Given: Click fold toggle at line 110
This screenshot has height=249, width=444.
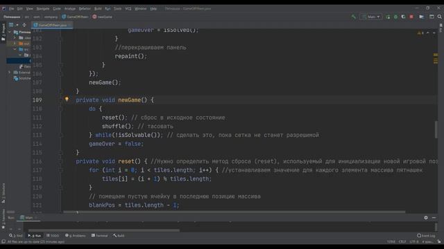Looking at the screenshot, I should pos(61,109).
